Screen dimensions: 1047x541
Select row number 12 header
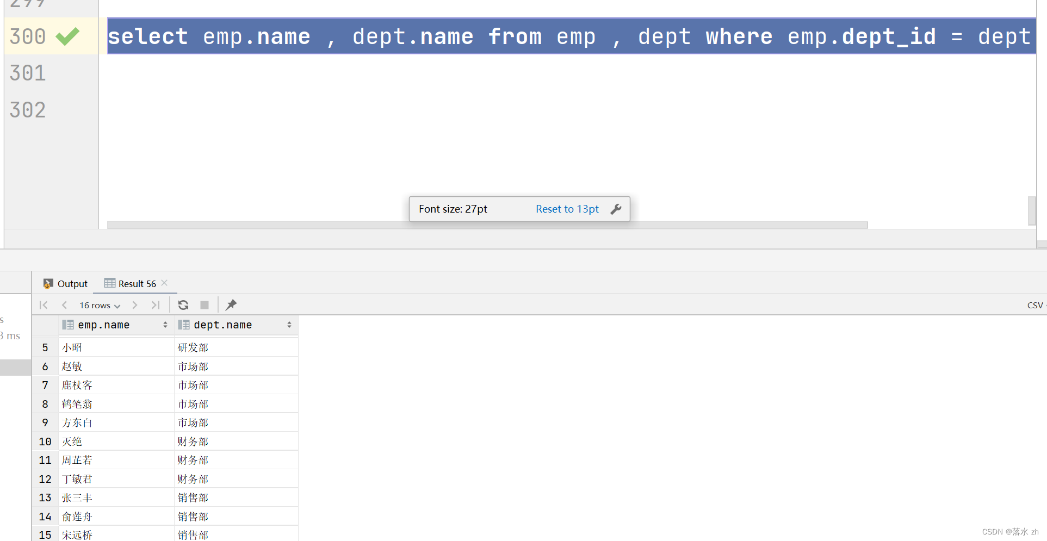tap(45, 479)
